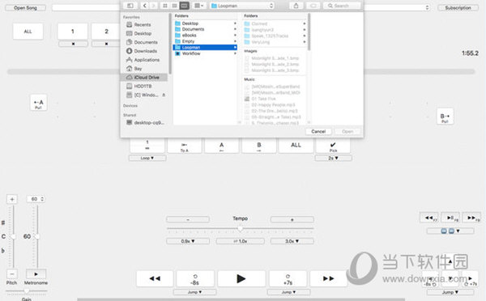
Task: Click the metronome tempo stepper arrows
Action: pyautogui.click(x=42, y=199)
